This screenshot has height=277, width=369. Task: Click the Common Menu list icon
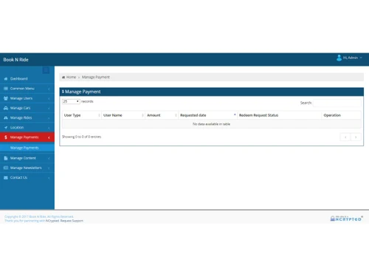[x=6, y=89]
